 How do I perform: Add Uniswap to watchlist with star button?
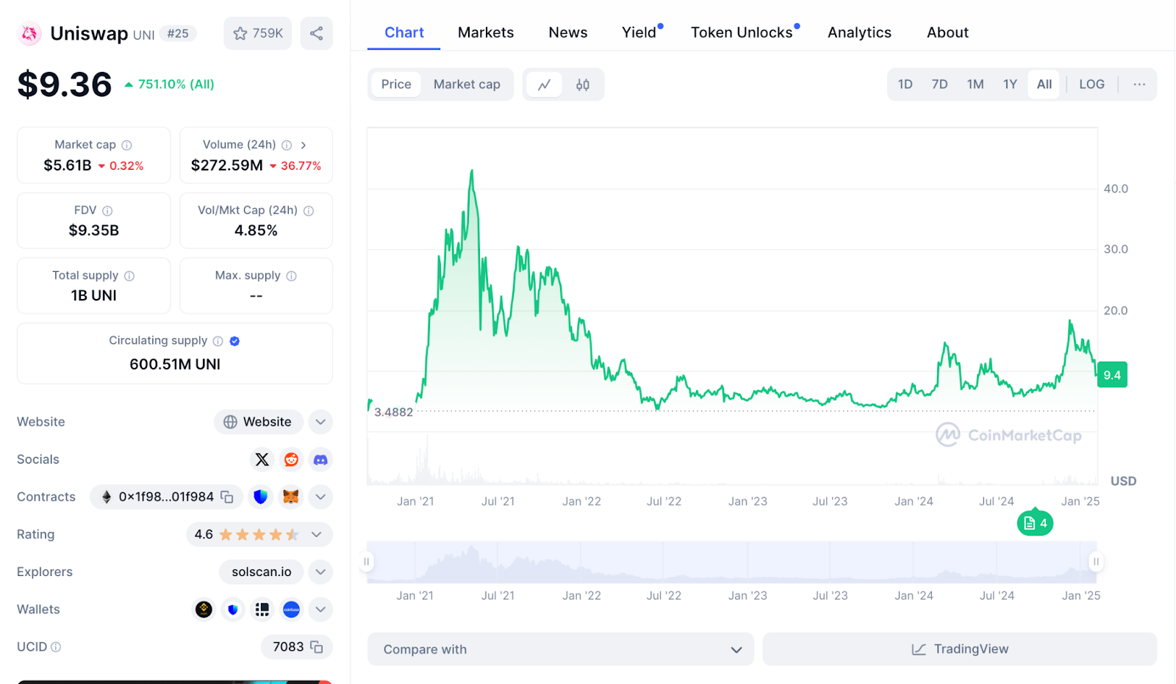(257, 34)
